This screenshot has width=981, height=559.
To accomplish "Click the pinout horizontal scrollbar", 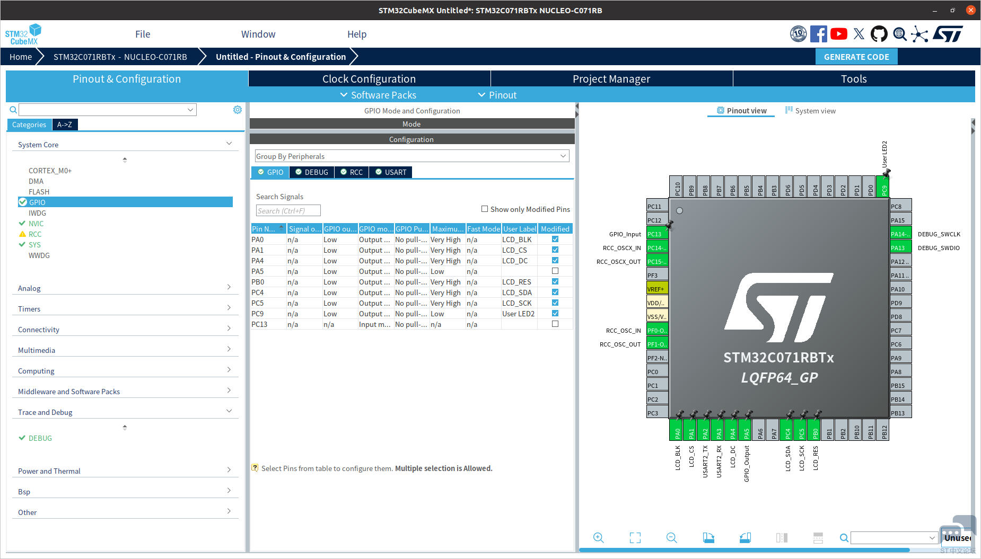I will [x=744, y=550].
